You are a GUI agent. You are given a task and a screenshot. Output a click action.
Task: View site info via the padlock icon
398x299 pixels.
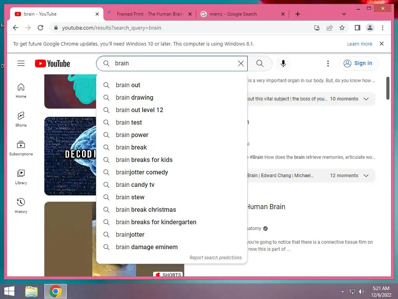coord(56,28)
